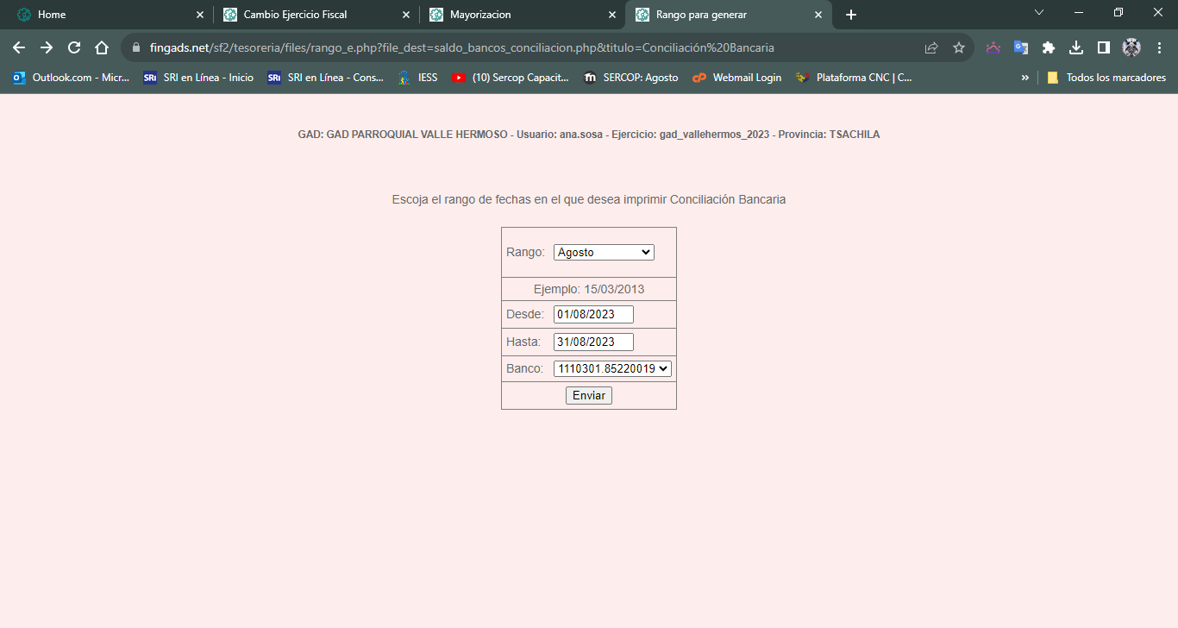This screenshot has height=628, width=1178.
Task: Open the SERCOP: Agosto bookmark
Action: 630,78
